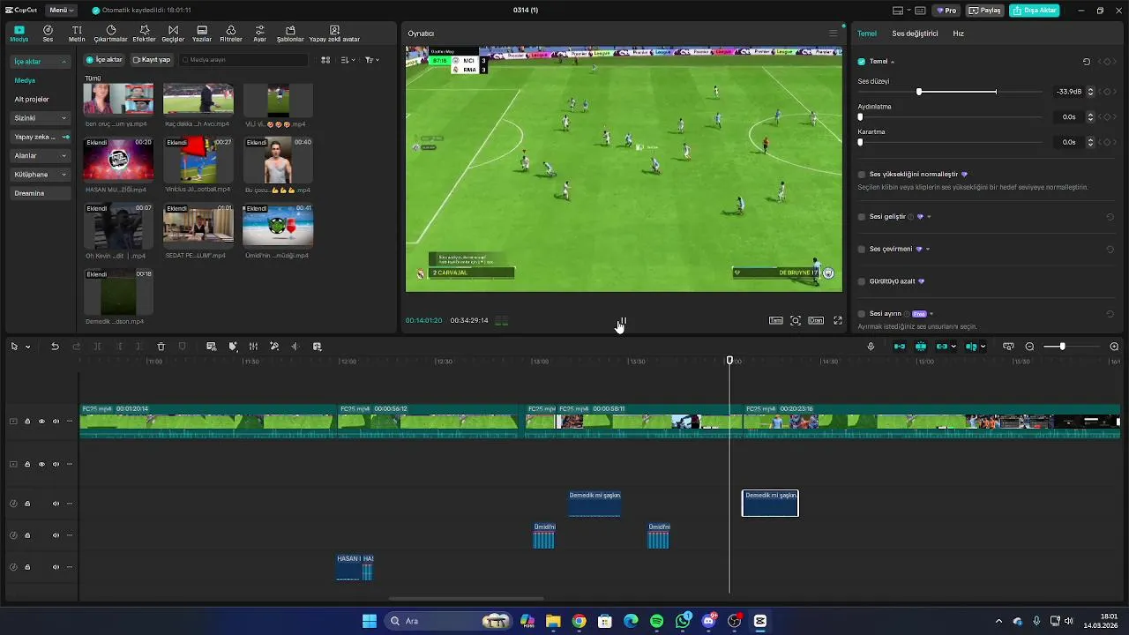
Task: Toggle main track magnet icon
Action: tap(900, 347)
